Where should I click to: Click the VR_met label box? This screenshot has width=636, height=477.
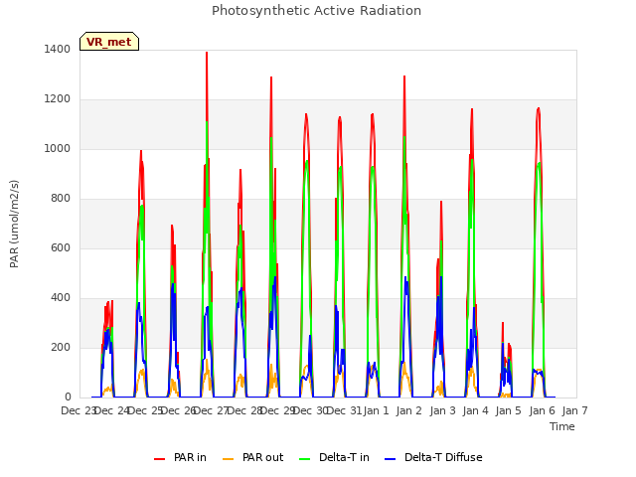coord(109,42)
